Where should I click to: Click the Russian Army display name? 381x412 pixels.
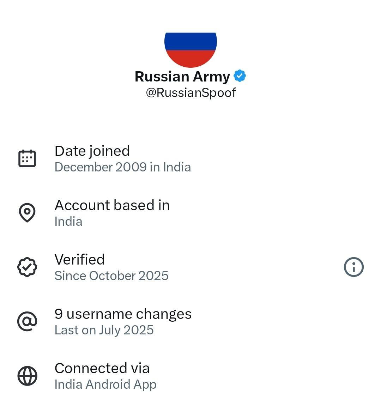182,77
